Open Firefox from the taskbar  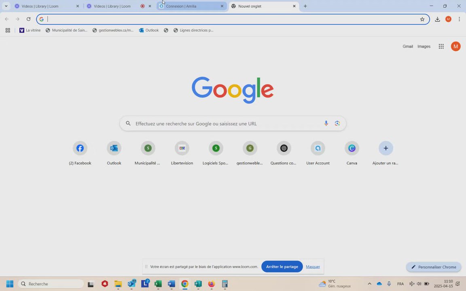(211, 284)
